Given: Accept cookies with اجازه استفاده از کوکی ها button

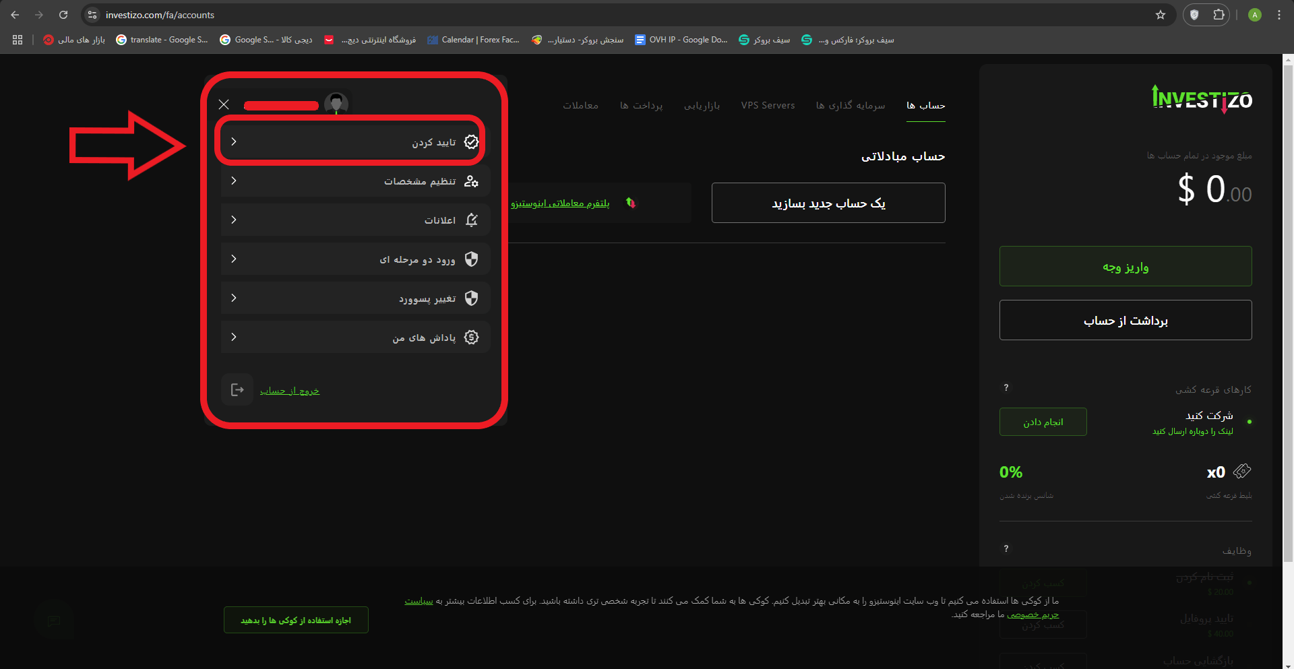Looking at the screenshot, I should click(296, 620).
